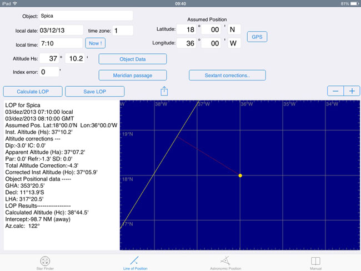361x271 pixels.
Task: Set time with the Now ! button
Action: (96, 43)
